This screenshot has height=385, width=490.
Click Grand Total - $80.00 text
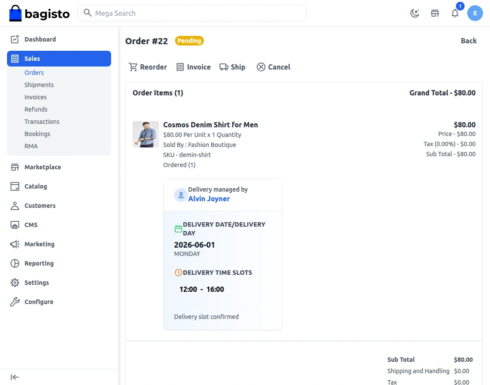click(442, 93)
